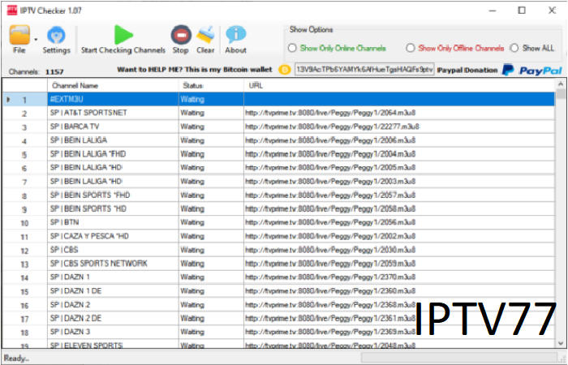
Task: Click URL ending 2057.m3u8
Action: point(399,195)
